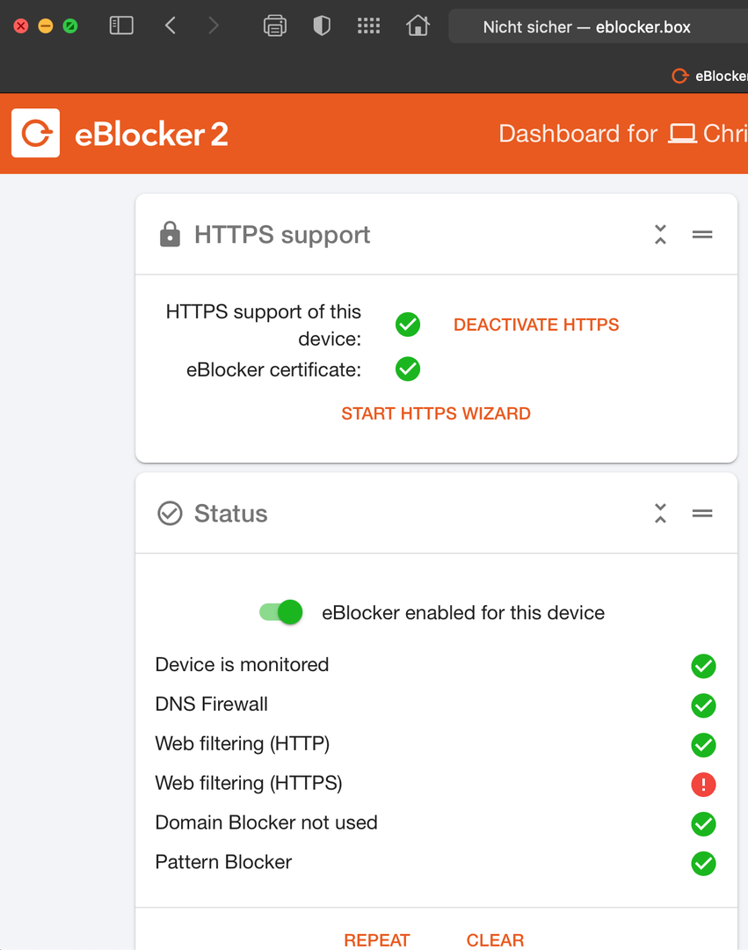Image resolution: width=748 pixels, height=950 pixels.
Task: Open the privacy shield icon in toolbar
Action: pyautogui.click(x=322, y=26)
